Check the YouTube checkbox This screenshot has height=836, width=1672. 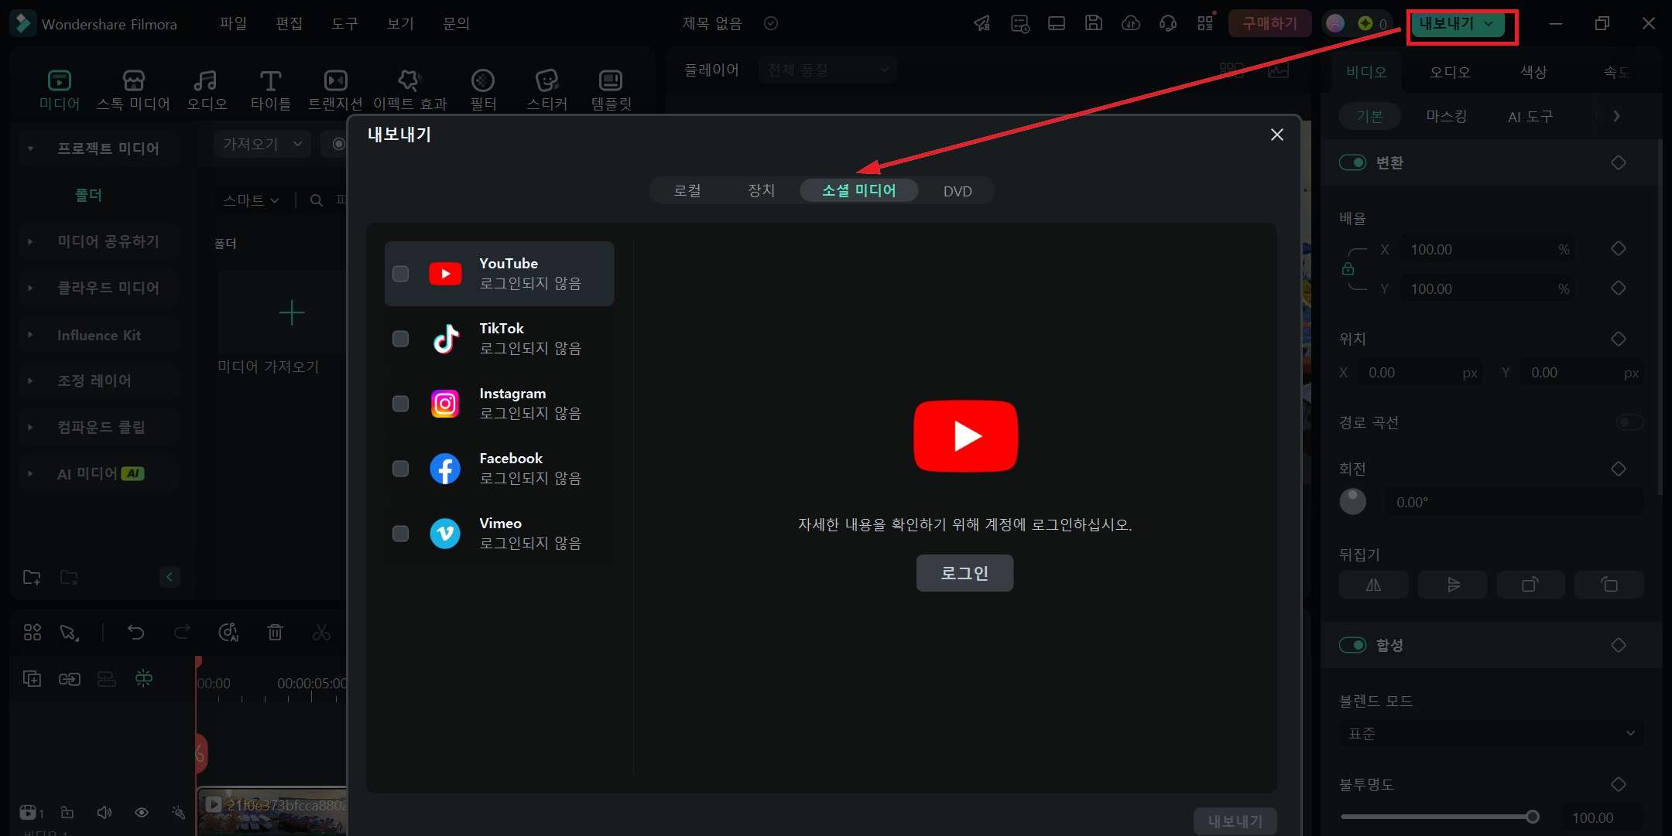[400, 274]
